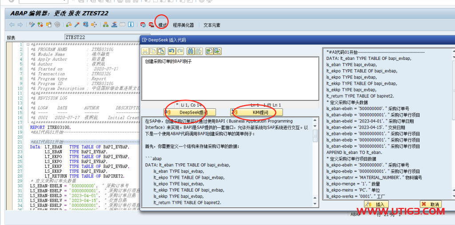Open the navigation stack icon
The height and width of the screenshot is (225, 455).
pos(114,25)
